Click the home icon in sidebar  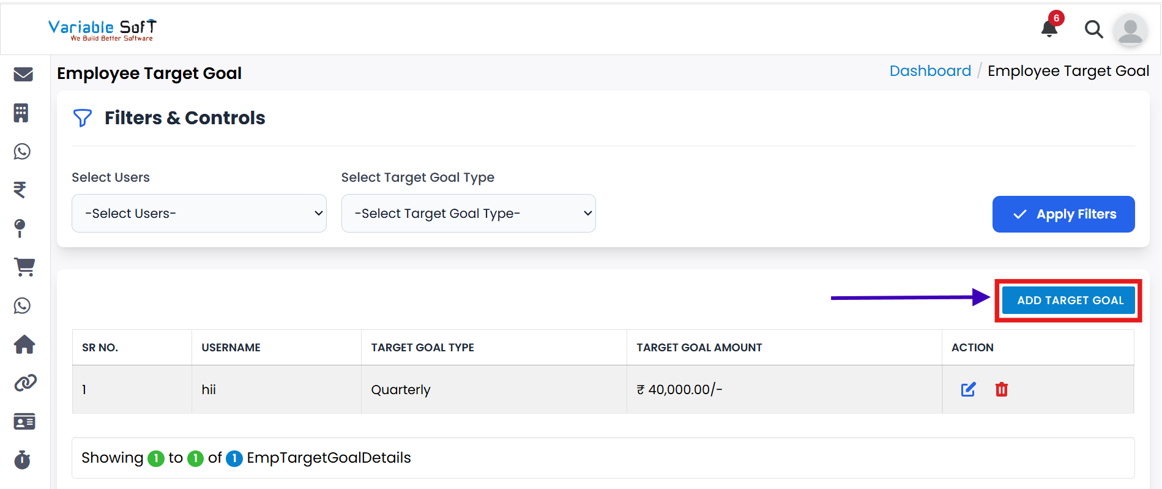tap(24, 345)
